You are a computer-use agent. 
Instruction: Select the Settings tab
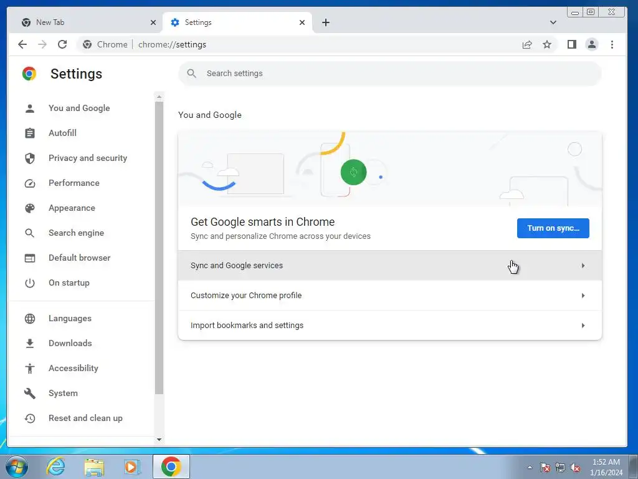237,22
